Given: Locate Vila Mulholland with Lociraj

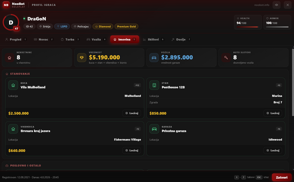Looking at the screenshot, I should click(x=132, y=113).
